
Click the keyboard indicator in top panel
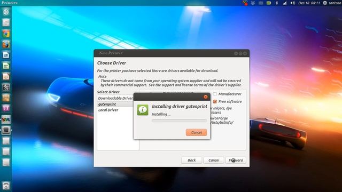(x=261, y=3)
